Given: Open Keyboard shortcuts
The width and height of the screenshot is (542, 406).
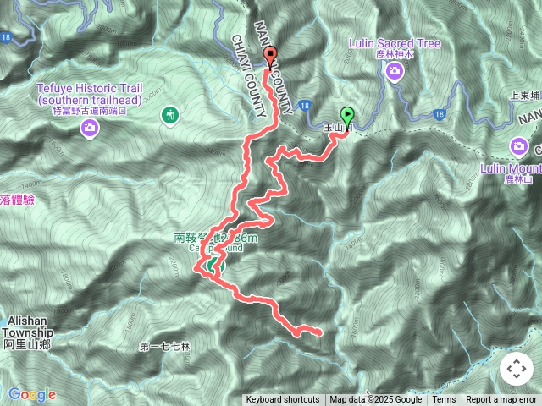Looking at the screenshot, I should pyautogui.click(x=283, y=400).
